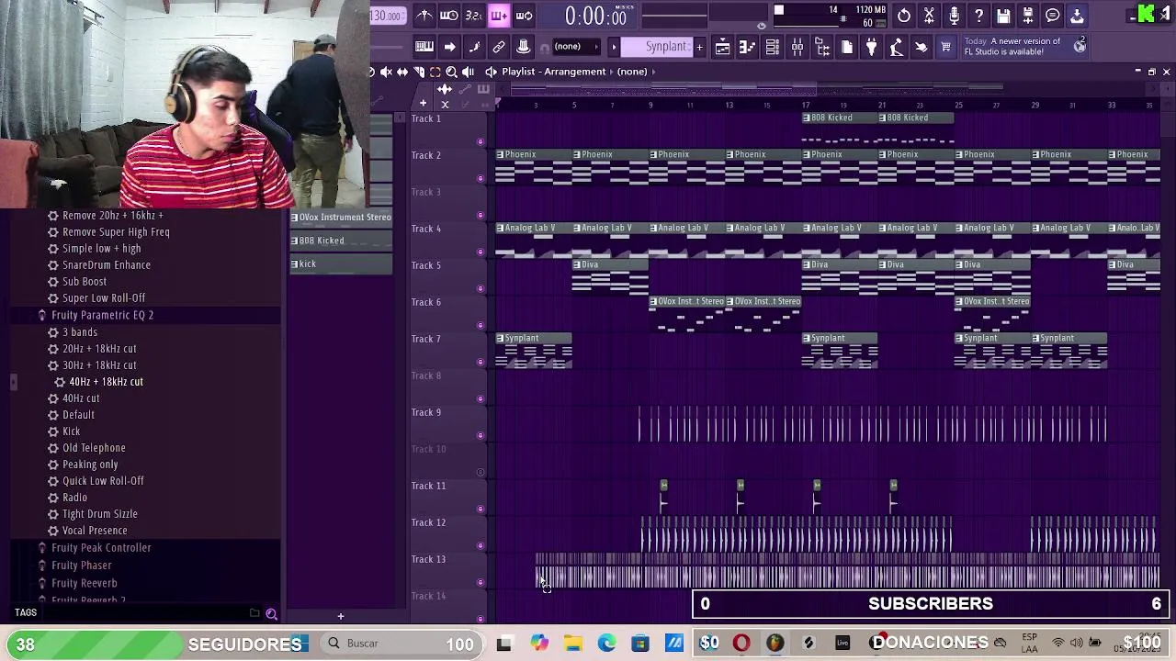Click (none) in playlist breadcrumb
The image size is (1176, 661).
[632, 72]
